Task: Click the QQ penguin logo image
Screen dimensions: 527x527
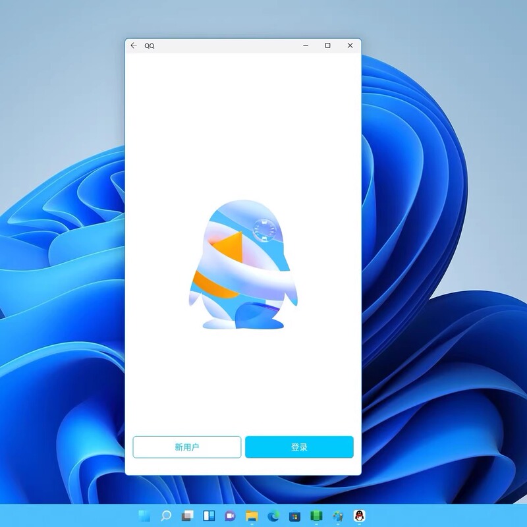Action: [x=242, y=265]
